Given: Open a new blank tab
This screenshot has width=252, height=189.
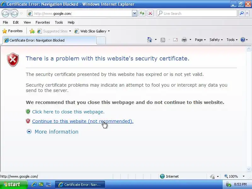Looking at the screenshot, I should click(x=101, y=41).
